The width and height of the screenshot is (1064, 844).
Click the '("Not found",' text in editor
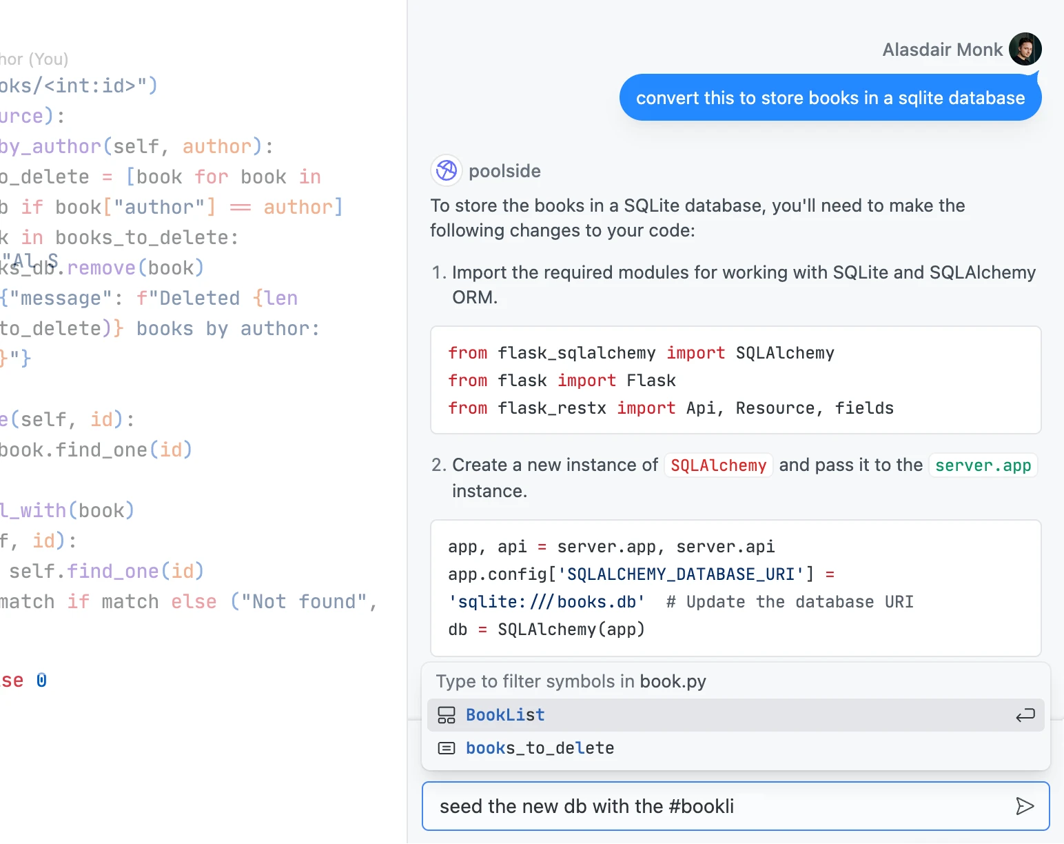[303, 601]
